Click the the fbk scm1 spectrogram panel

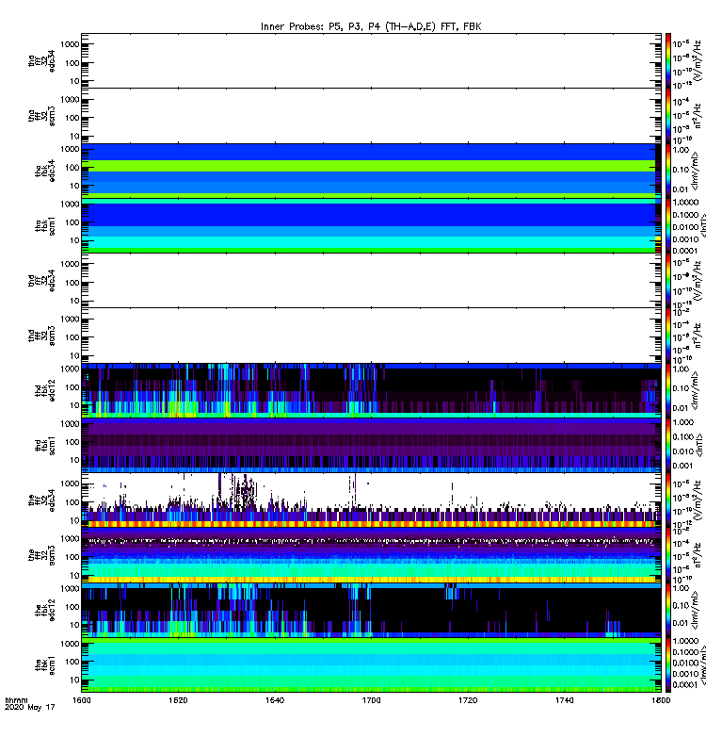coord(371,665)
